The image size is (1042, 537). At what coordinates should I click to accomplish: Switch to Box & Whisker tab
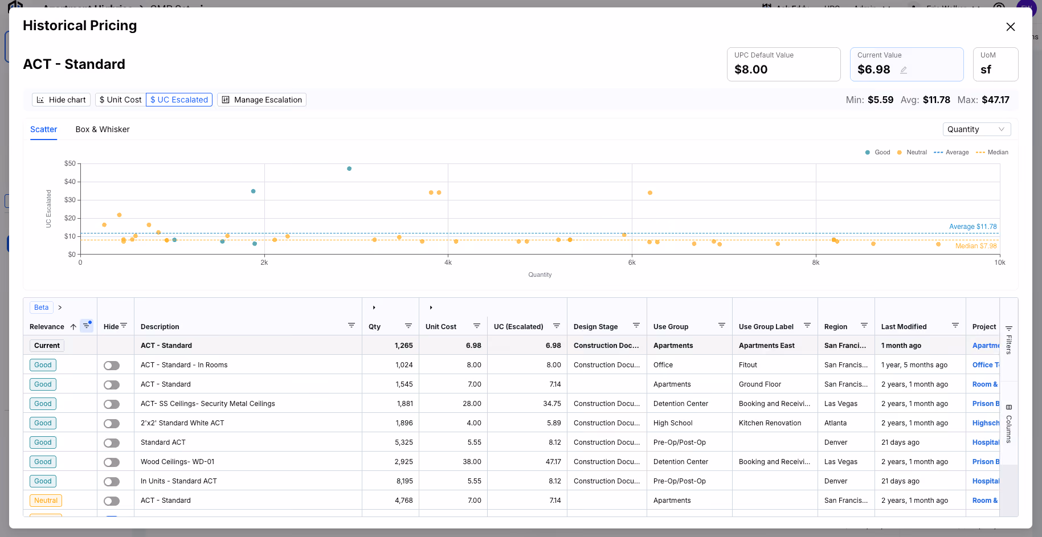tap(103, 129)
